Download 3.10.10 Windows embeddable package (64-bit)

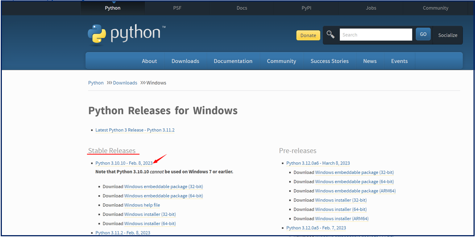[x=164, y=196]
